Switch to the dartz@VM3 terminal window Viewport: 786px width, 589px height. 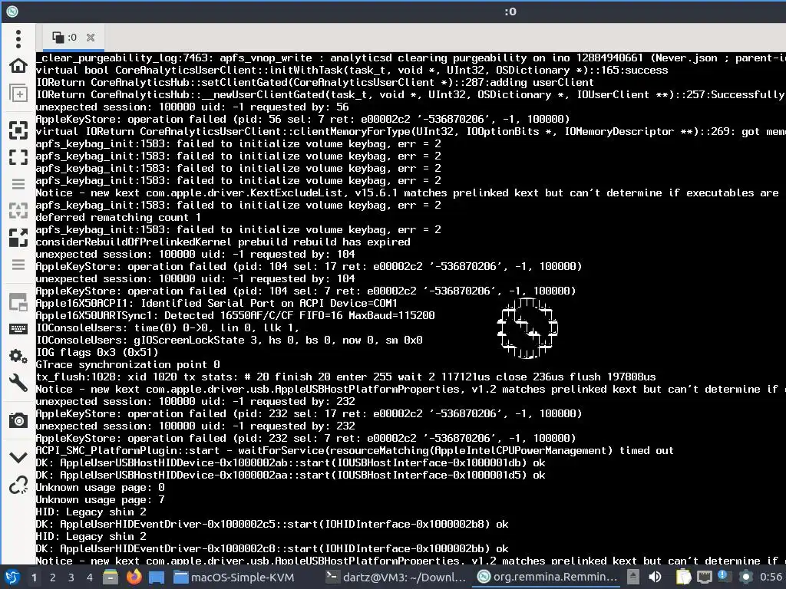395,577
